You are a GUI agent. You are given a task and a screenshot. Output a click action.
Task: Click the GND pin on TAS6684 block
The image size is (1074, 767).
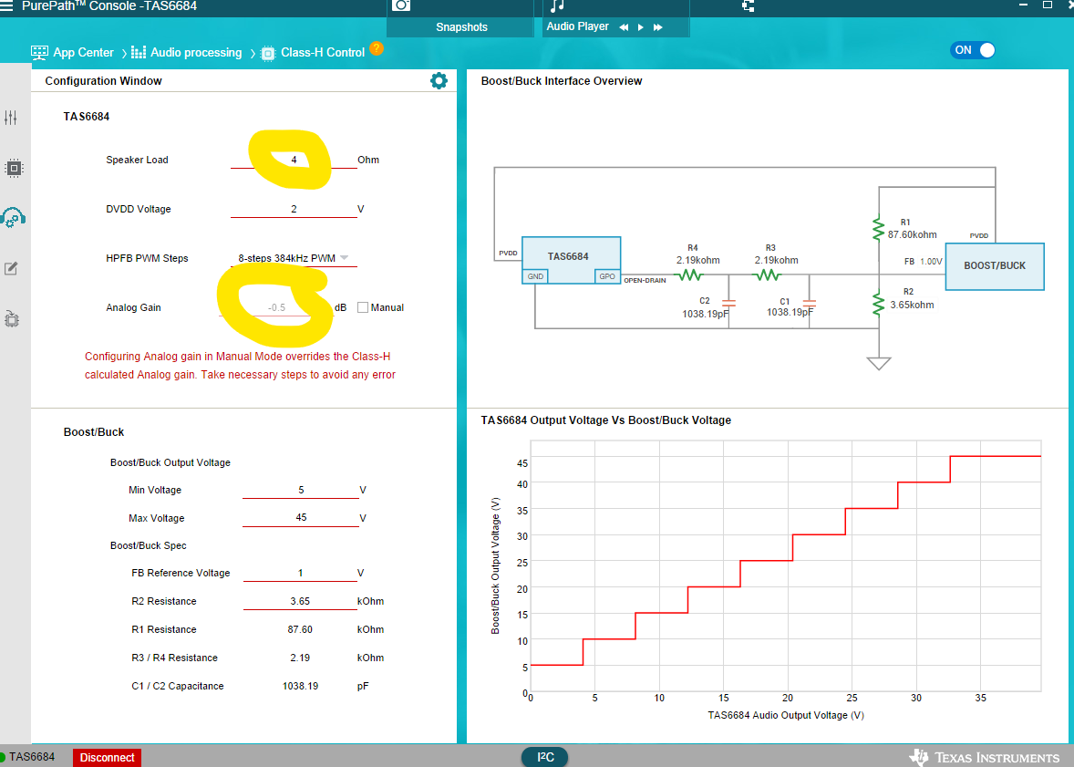point(535,276)
